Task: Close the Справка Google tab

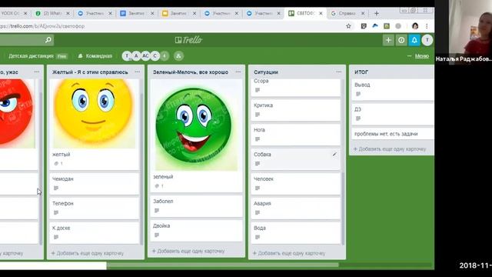Action: (363, 13)
